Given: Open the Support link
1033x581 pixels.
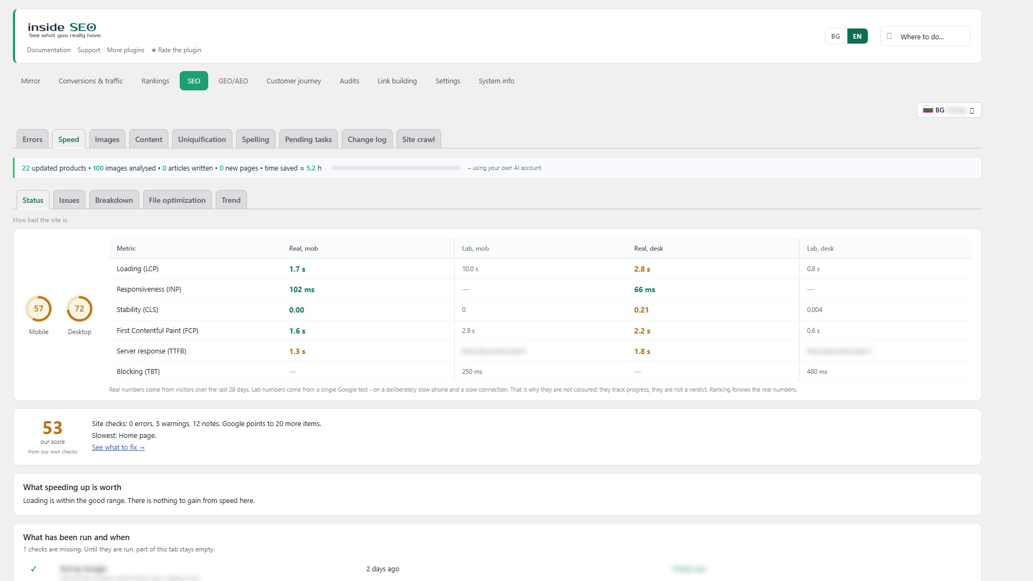Looking at the screenshot, I should (x=89, y=50).
